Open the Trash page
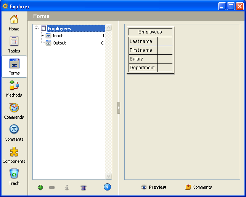Viewport: 246px width, 197px height. 14,177
